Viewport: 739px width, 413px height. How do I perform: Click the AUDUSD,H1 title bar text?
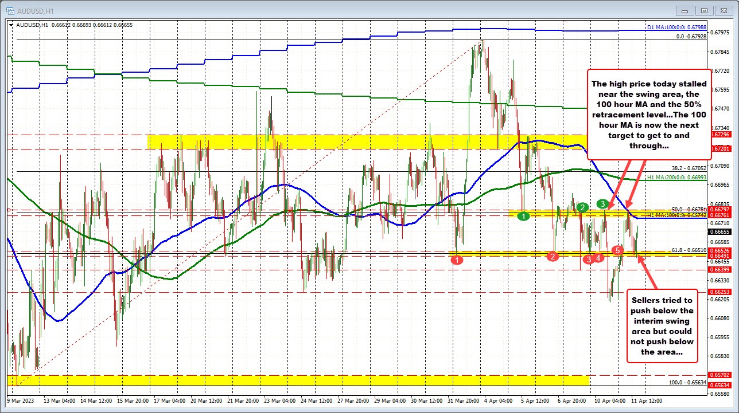(x=36, y=11)
